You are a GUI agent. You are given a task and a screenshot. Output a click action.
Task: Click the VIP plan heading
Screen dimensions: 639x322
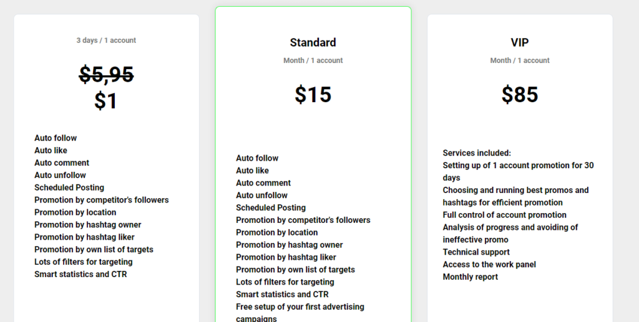point(520,42)
